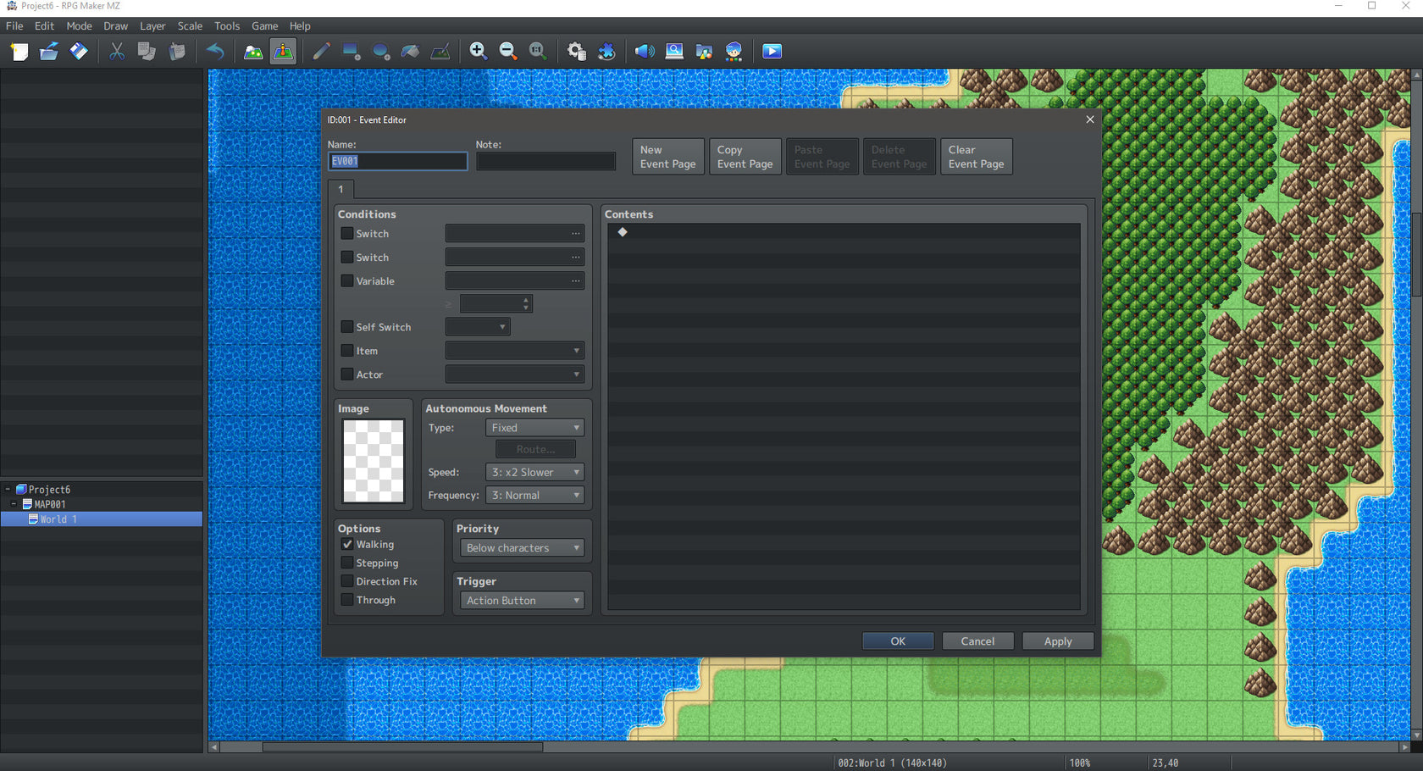Viewport: 1423px width, 771px height.
Task: Open the Database with the gear icon
Action: tap(576, 51)
